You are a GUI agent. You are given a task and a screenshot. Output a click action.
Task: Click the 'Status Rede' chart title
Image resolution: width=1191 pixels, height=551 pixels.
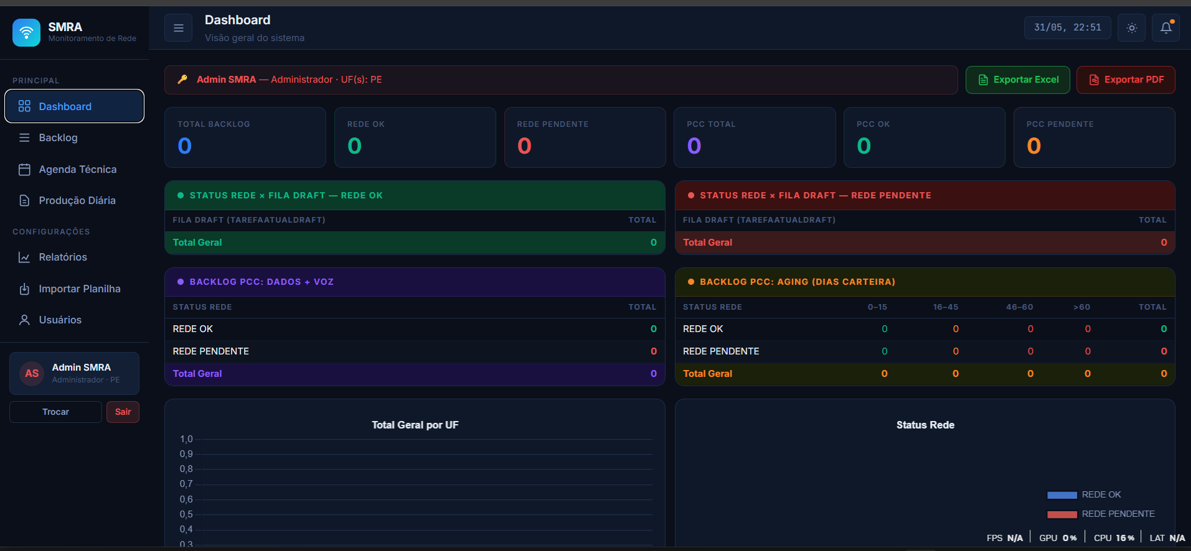[x=925, y=425]
